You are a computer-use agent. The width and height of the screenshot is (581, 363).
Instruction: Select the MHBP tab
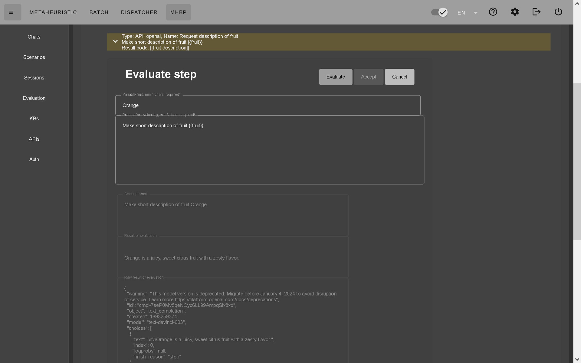coord(178,12)
